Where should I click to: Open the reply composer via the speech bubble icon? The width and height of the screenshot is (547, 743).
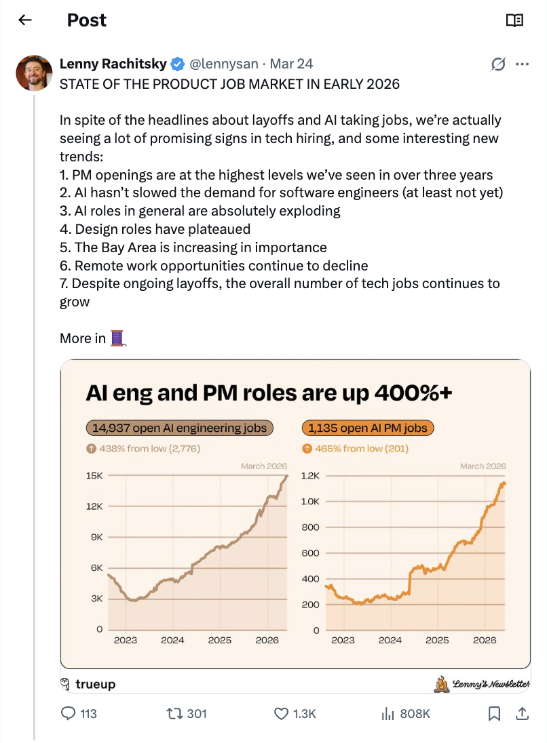click(x=67, y=713)
